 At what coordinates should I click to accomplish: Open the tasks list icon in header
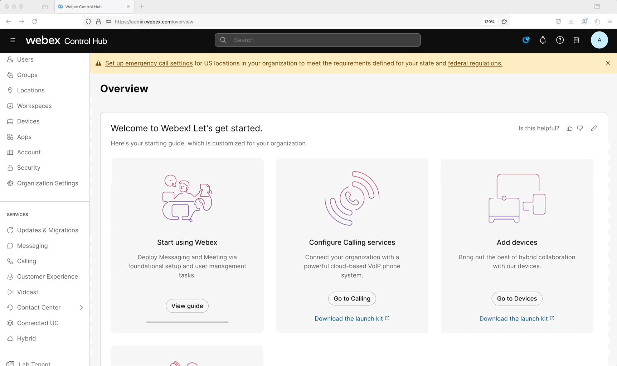[576, 40]
